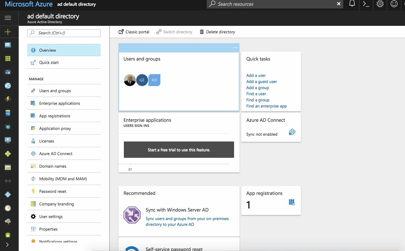This screenshot has width=405, height=251.
Task: Send feedback using the smiley icon
Action: point(394,4)
